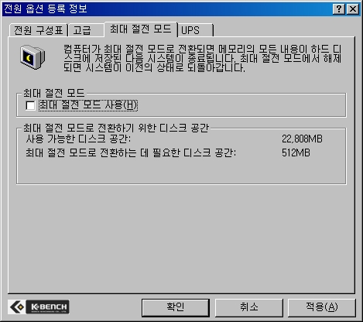Click the K-BENCH watermark logo

coord(39,307)
